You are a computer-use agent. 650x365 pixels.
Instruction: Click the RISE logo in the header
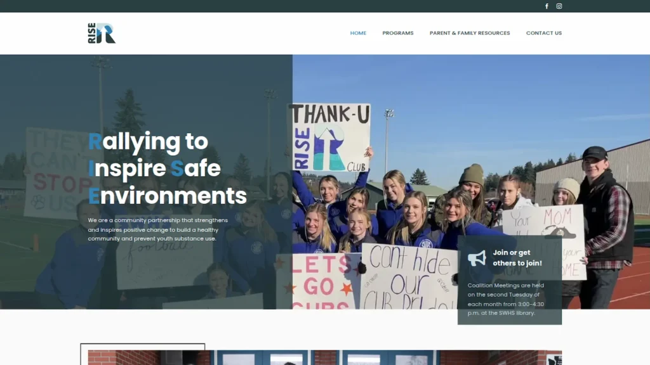tap(102, 33)
